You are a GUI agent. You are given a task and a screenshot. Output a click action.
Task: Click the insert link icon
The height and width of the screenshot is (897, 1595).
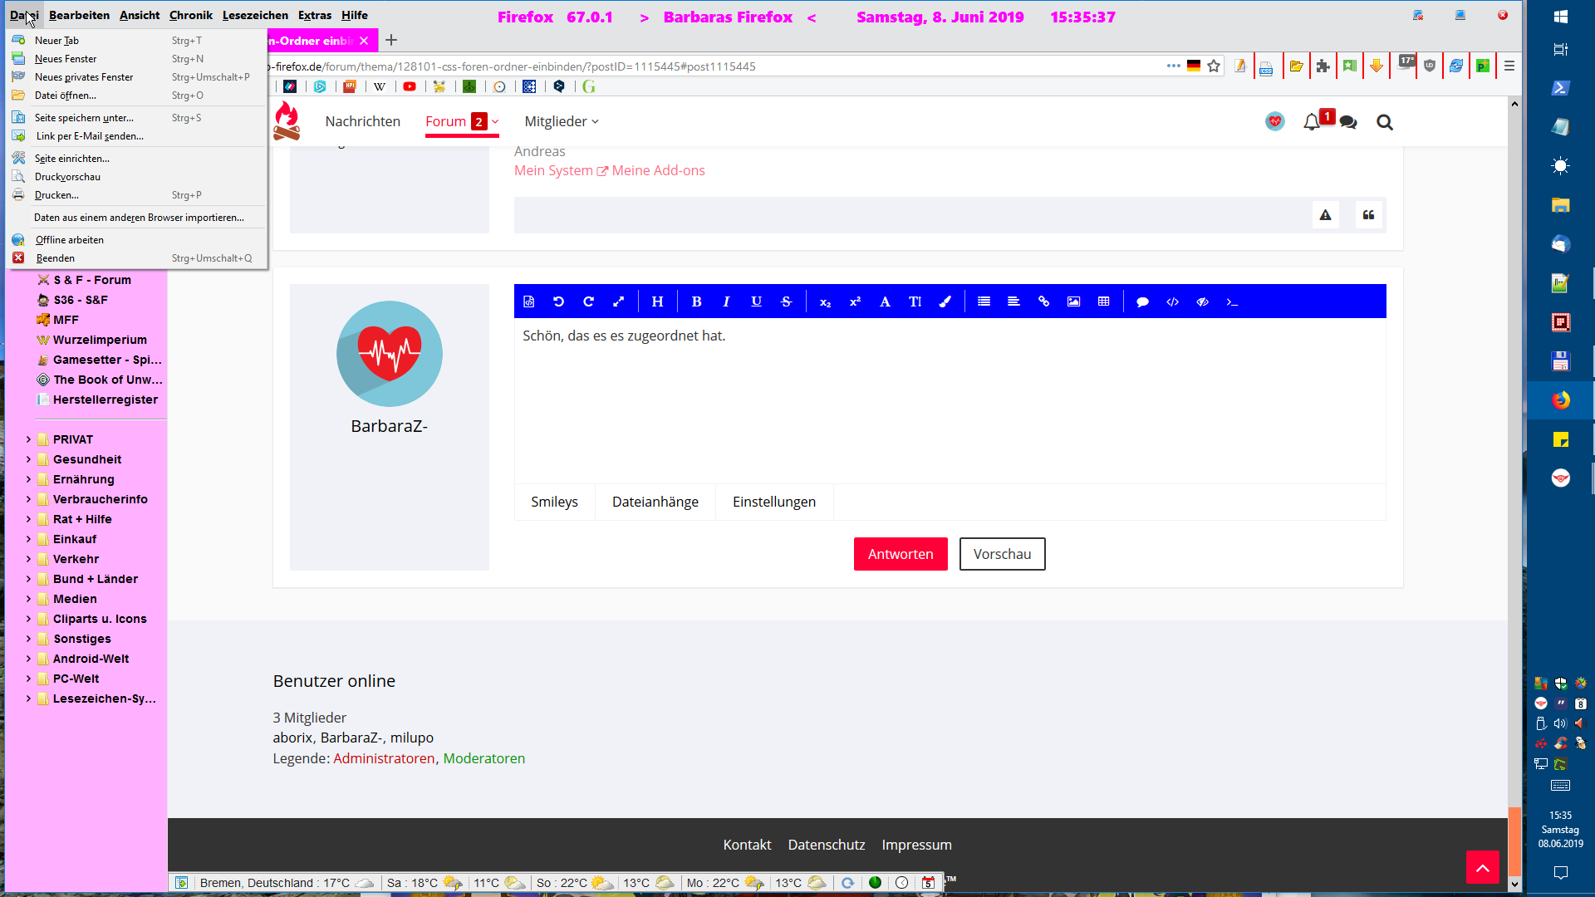click(x=1043, y=301)
